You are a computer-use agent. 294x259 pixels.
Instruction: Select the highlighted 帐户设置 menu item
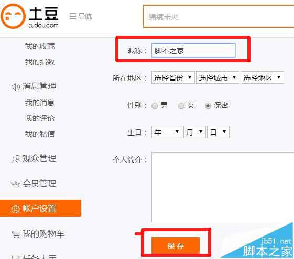click(40, 208)
